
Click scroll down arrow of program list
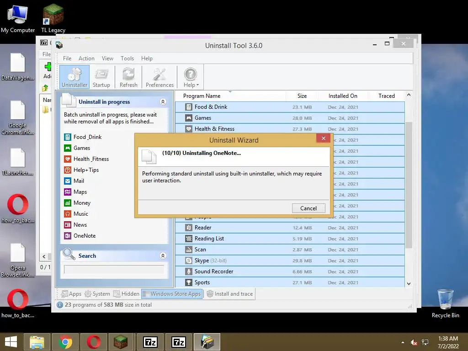point(409,283)
